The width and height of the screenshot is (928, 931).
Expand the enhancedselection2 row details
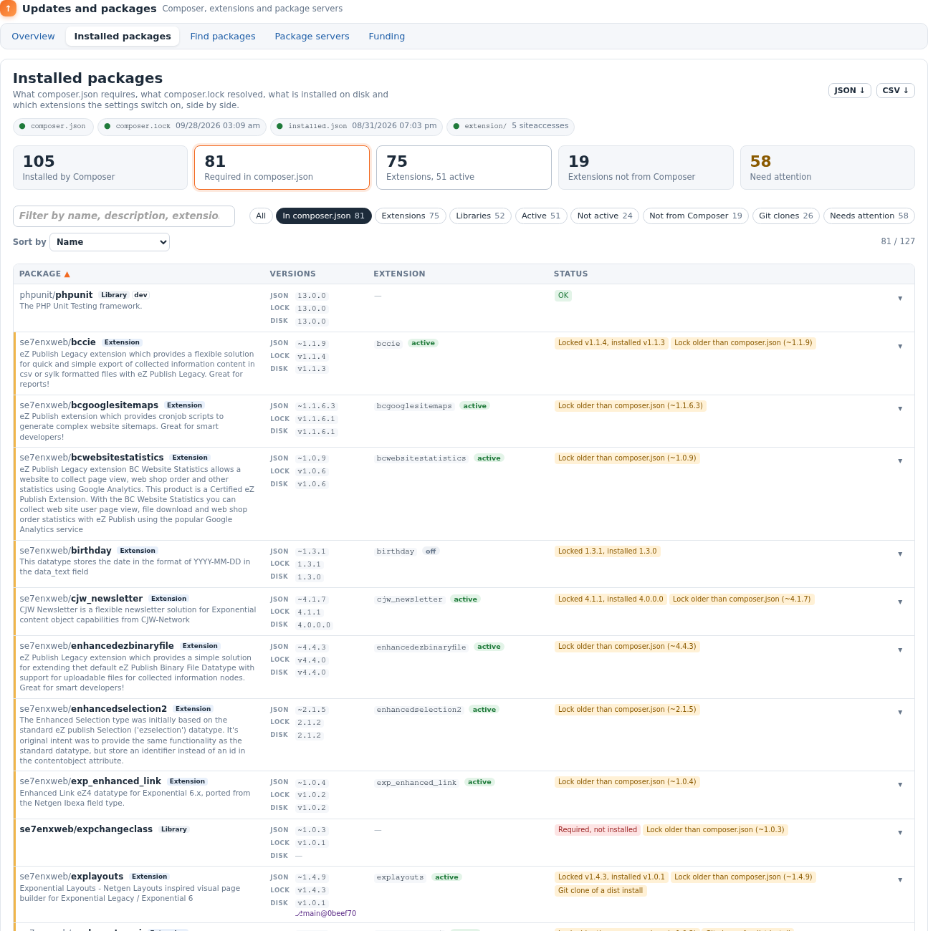click(x=900, y=713)
